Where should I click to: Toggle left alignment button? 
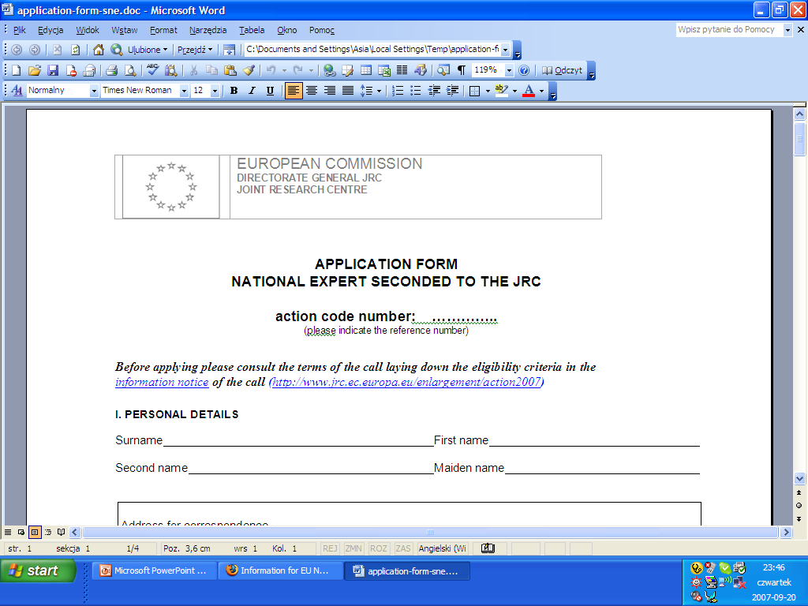tap(293, 91)
